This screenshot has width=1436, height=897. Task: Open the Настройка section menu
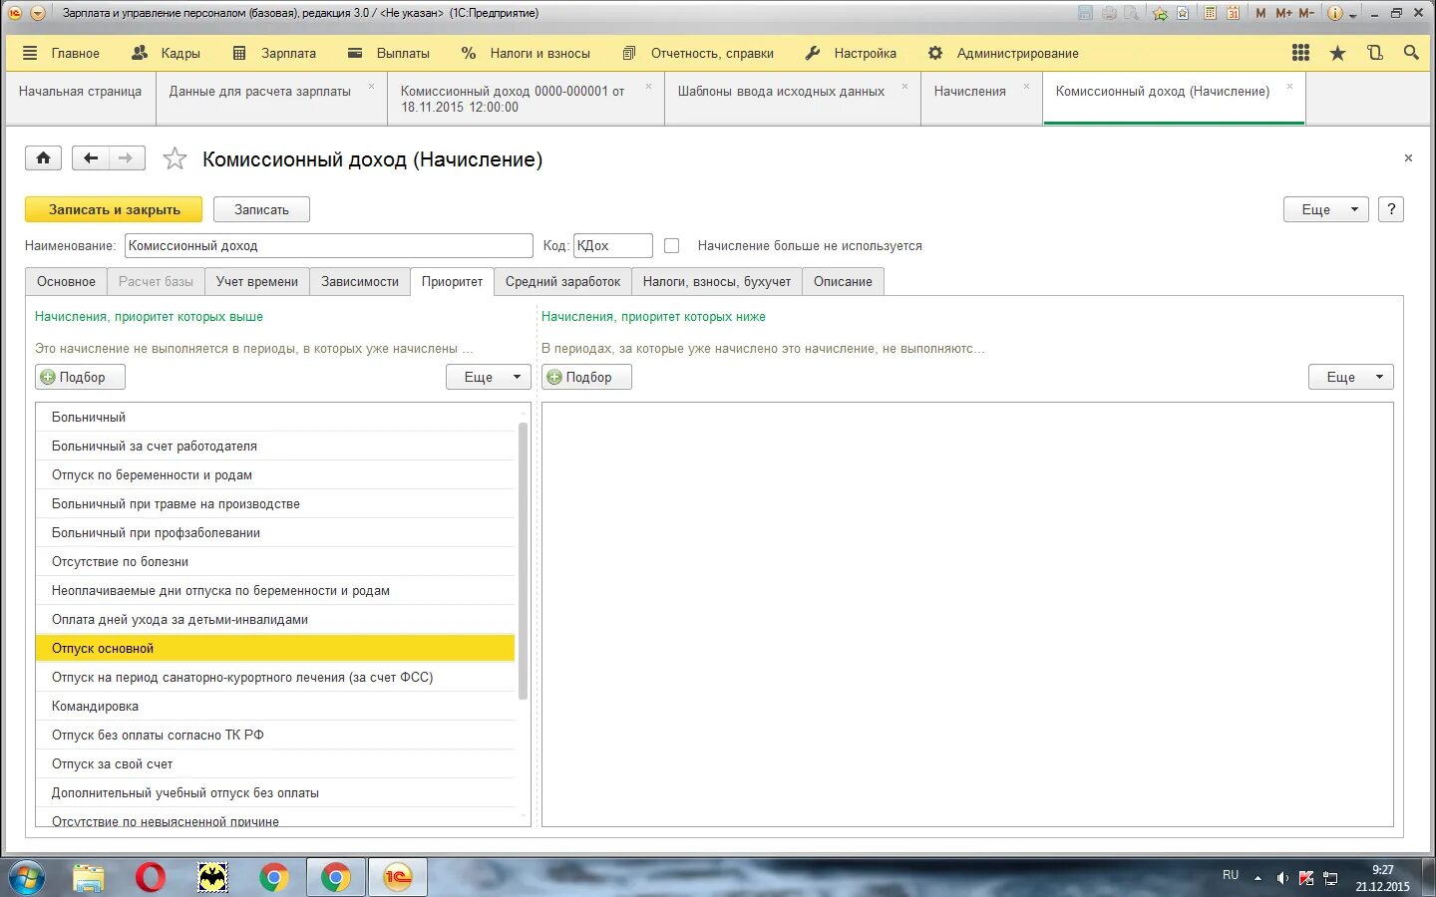851,53
